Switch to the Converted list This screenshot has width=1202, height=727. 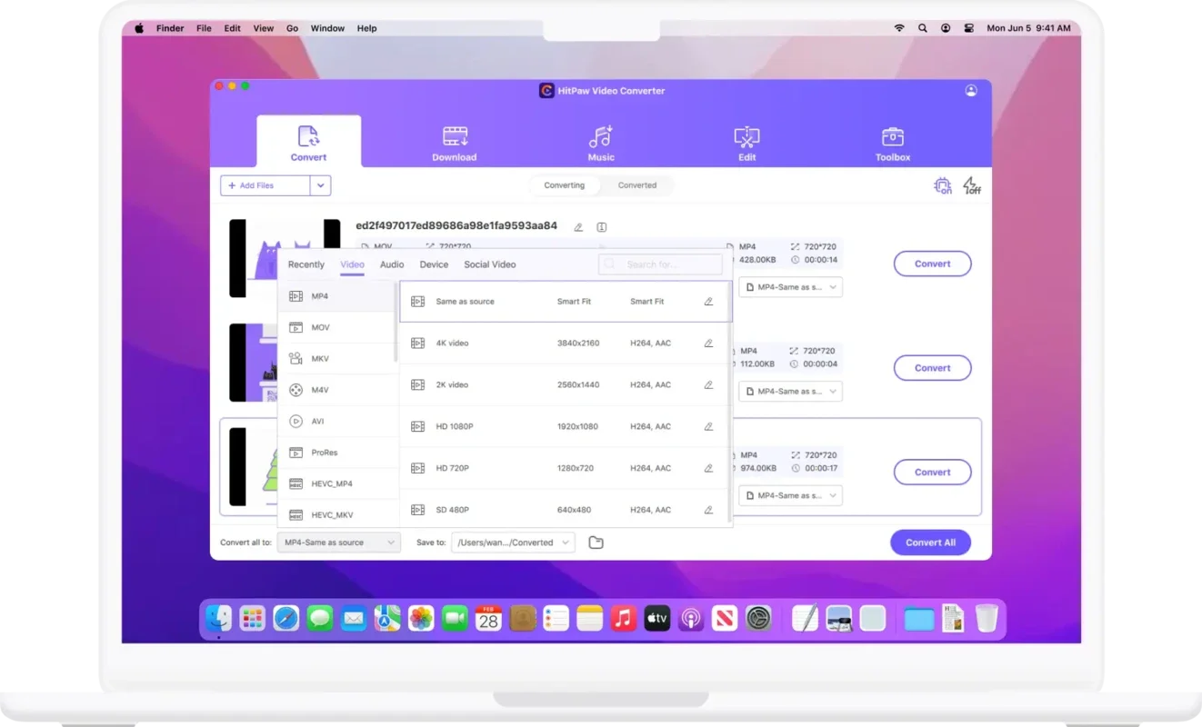pos(637,185)
